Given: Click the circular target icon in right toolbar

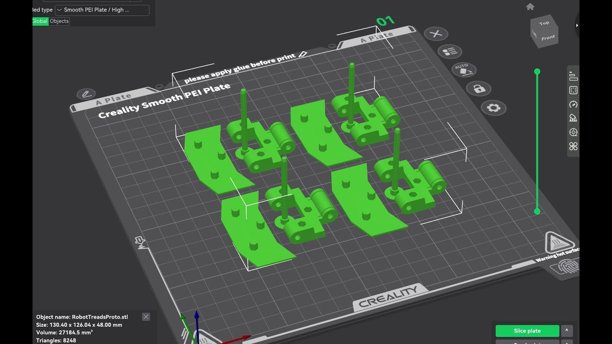Looking at the screenshot, I should click(573, 132).
